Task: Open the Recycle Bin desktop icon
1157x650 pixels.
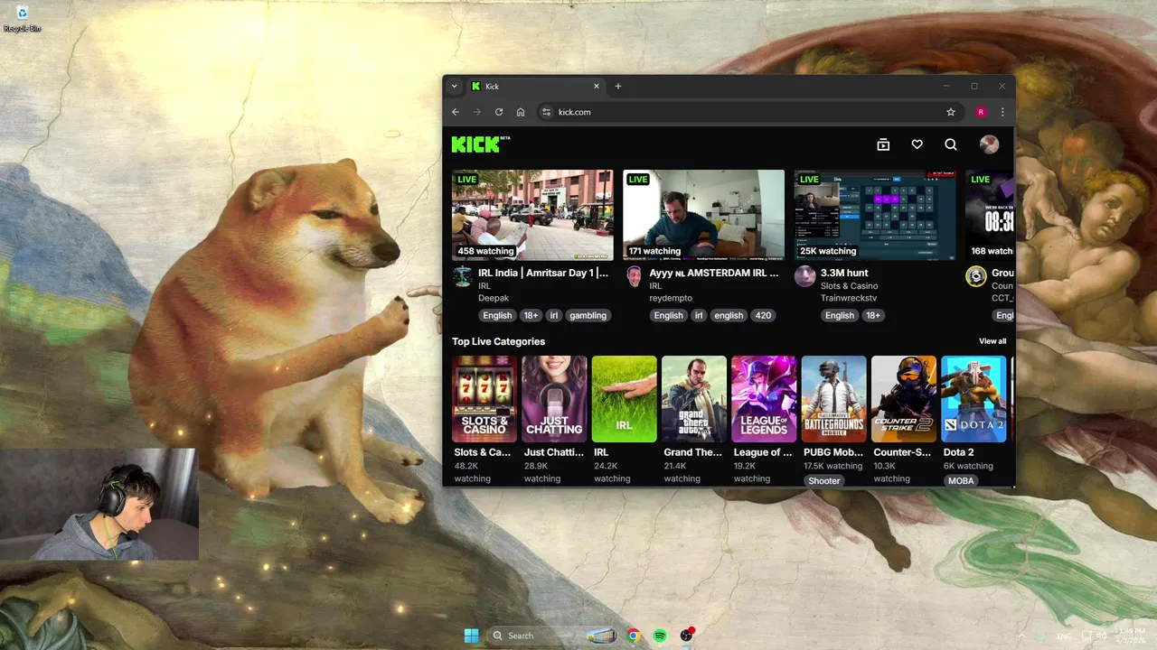Action: [x=22, y=19]
